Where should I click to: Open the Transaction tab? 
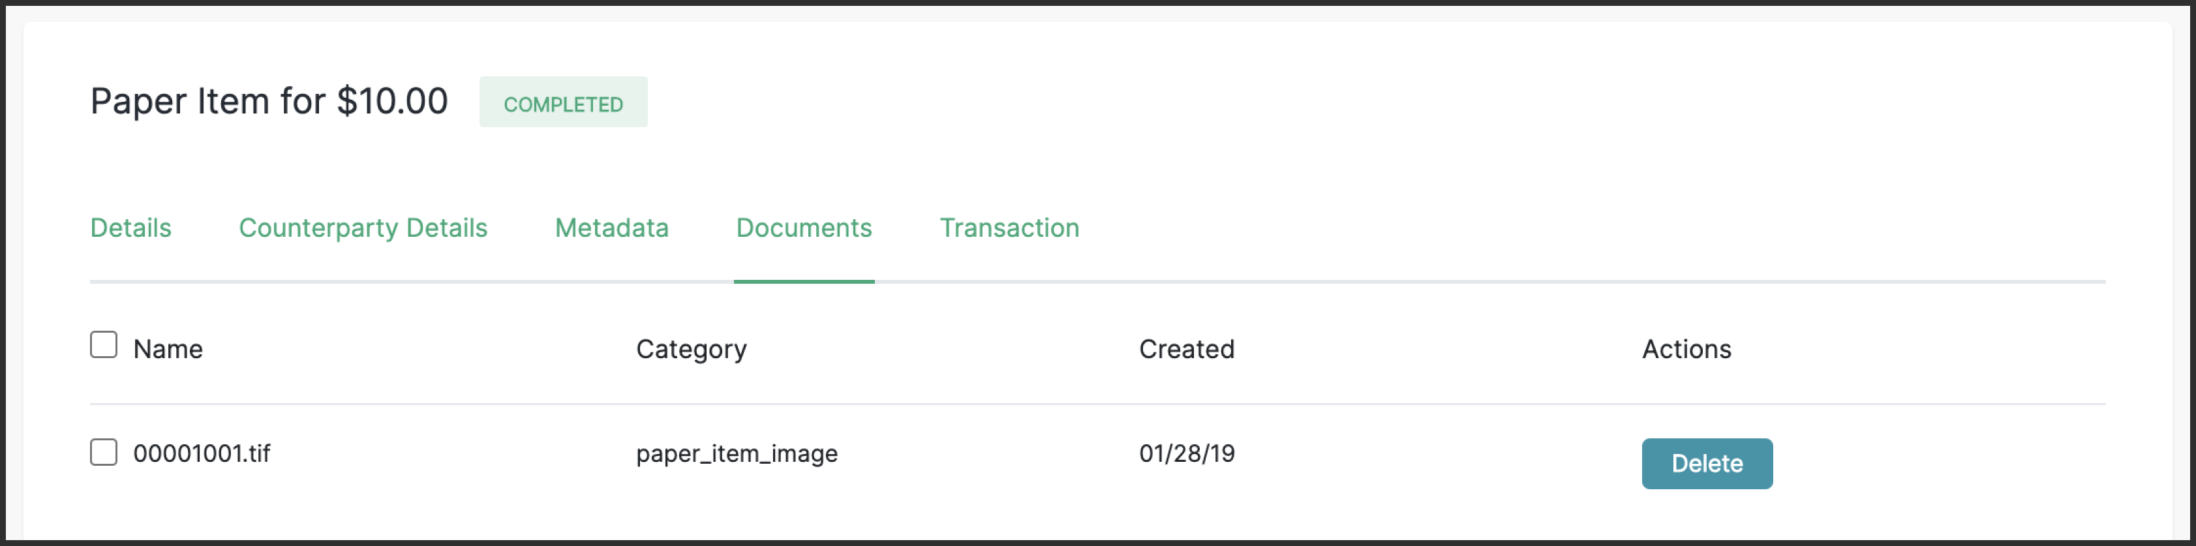[1009, 228]
